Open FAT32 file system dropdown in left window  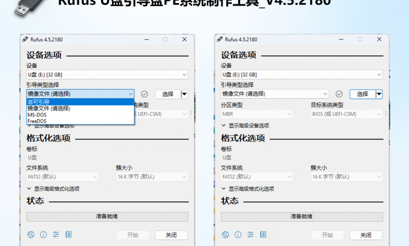coord(62,177)
